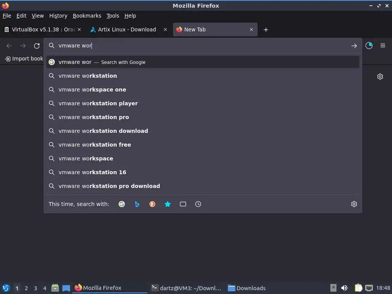Open new tab page customize gear
Screen dimensions: 392x294
380,77
